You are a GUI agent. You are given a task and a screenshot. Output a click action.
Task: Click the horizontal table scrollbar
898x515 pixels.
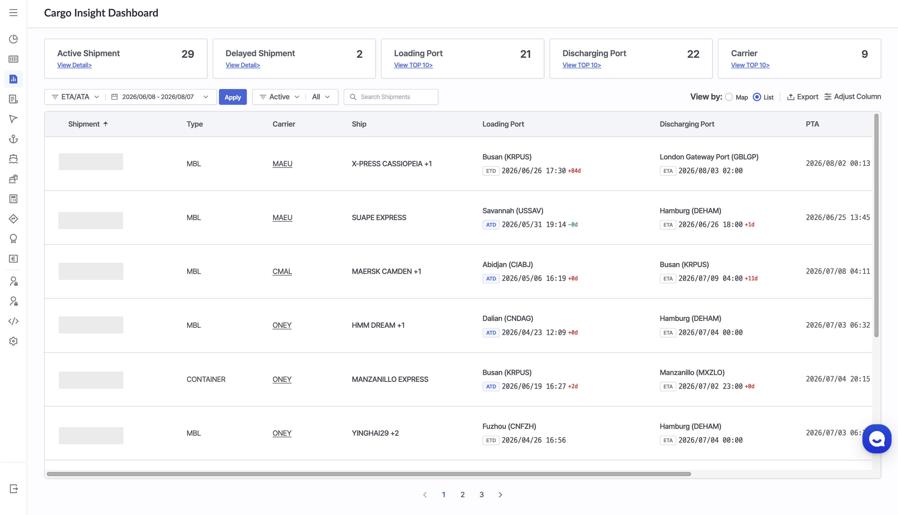coord(369,474)
